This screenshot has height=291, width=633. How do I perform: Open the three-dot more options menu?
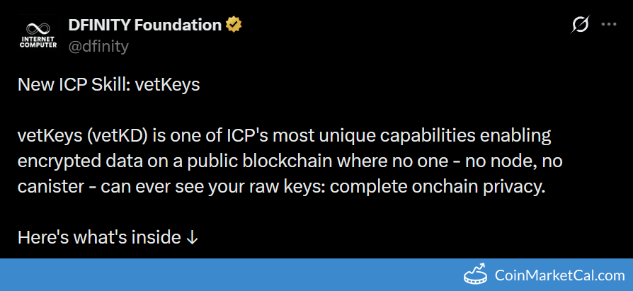[609, 25]
